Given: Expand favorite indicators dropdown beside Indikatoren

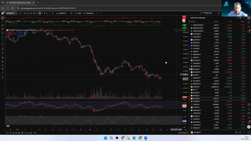Looking at the screenshot, I should click(68, 13).
